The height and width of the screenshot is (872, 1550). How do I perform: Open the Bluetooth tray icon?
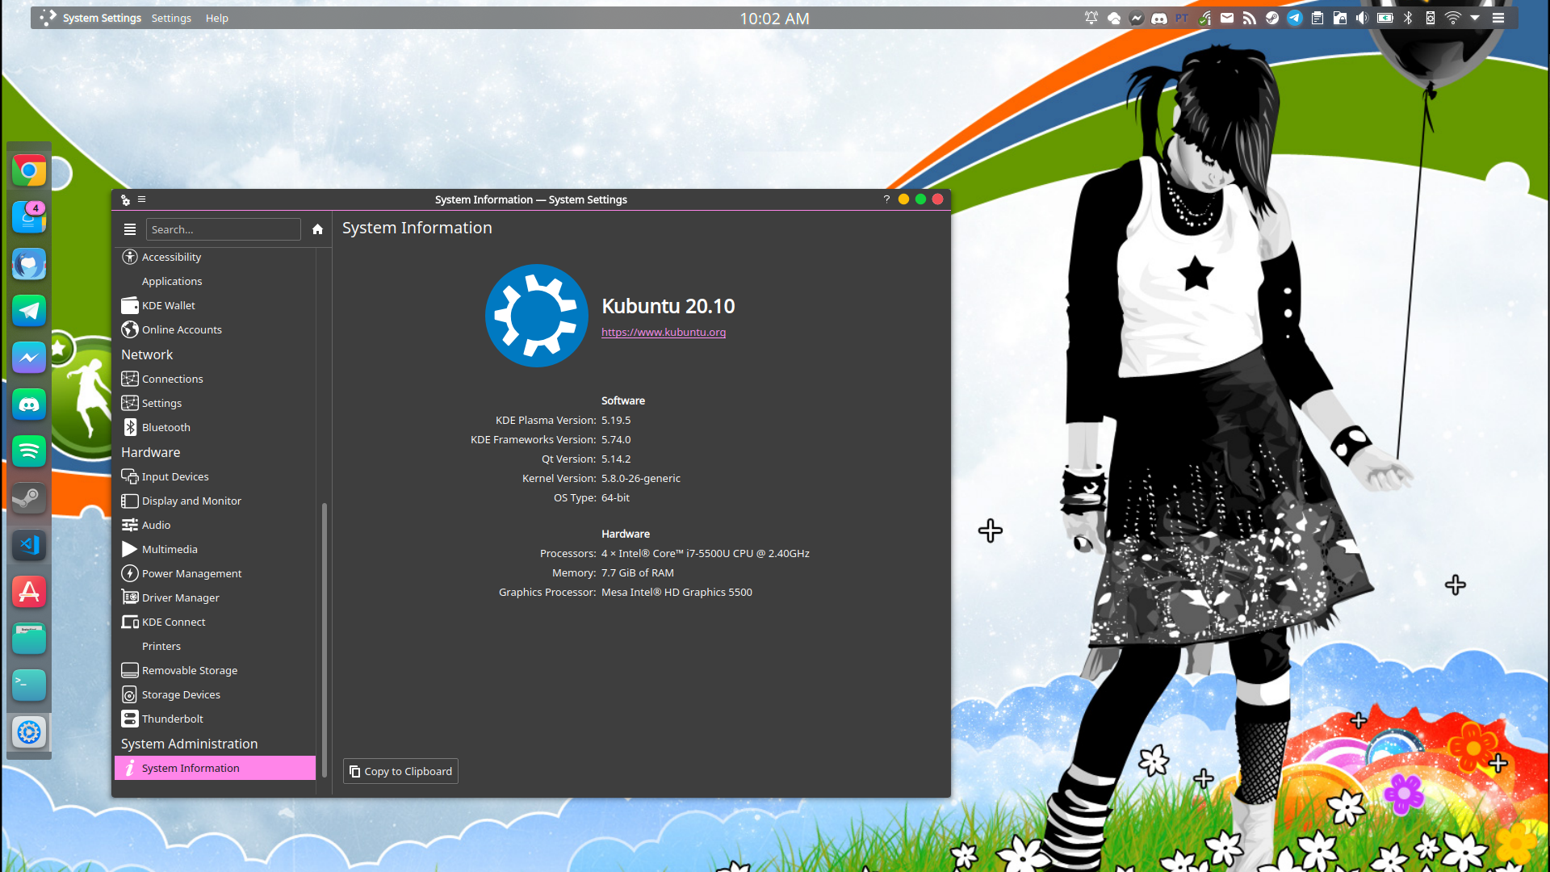point(1408,18)
